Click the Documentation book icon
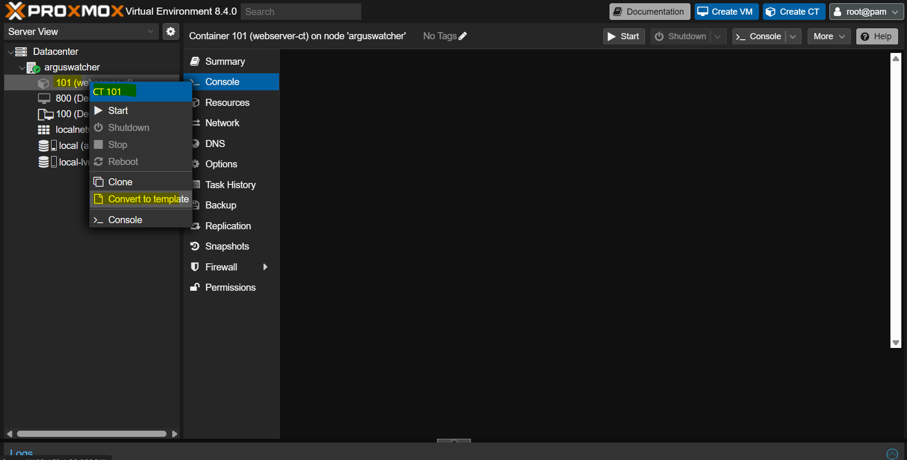The height and width of the screenshot is (460, 907). coord(618,12)
